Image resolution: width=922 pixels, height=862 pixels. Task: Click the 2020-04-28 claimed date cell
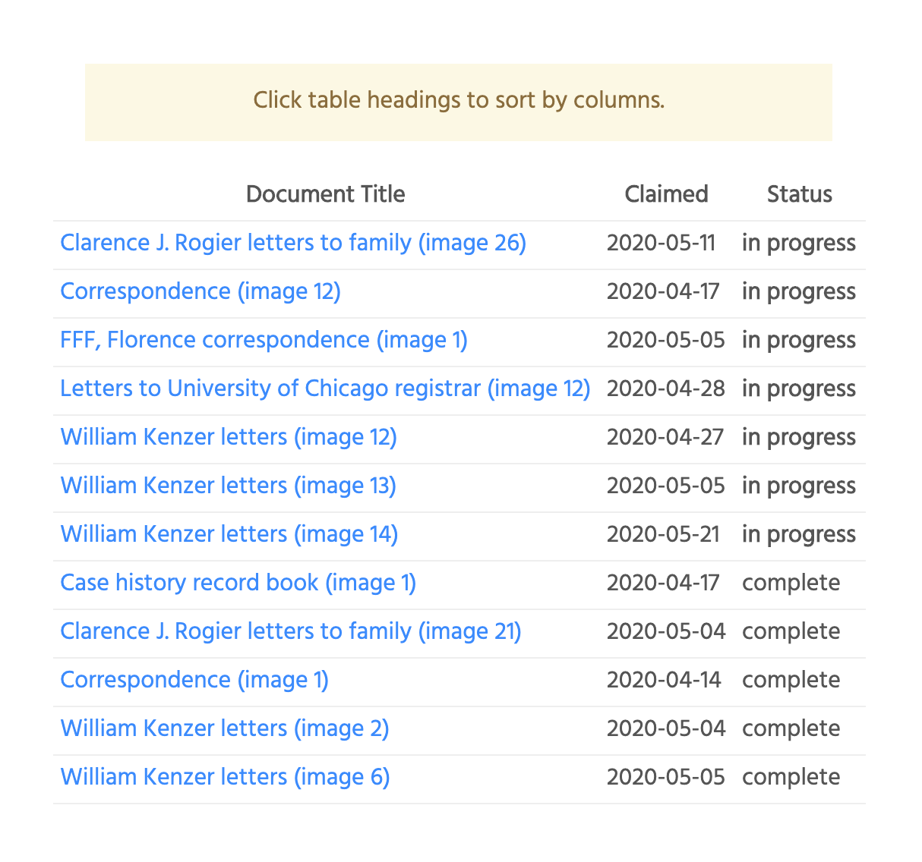[x=665, y=389]
